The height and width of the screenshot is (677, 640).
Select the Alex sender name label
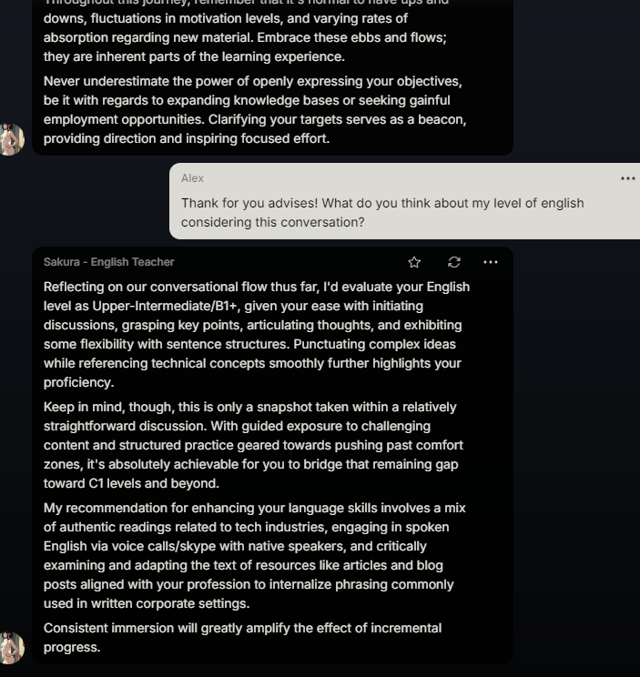(192, 178)
